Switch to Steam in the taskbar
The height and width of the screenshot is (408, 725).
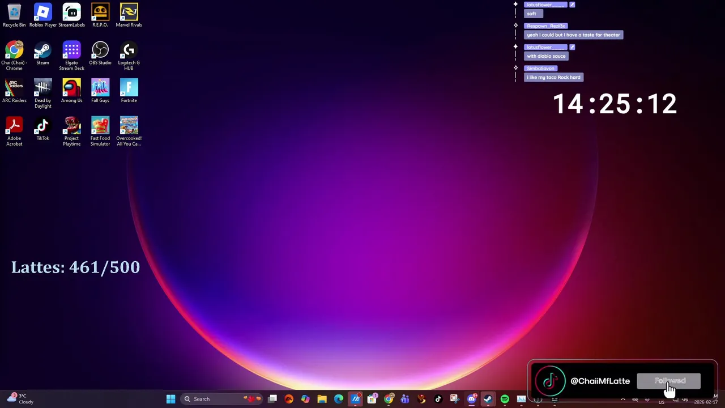click(x=488, y=399)
